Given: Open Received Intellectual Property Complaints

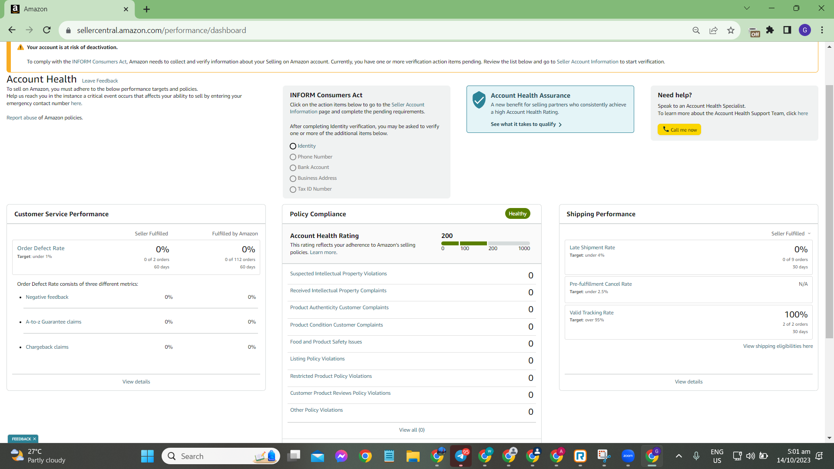Looking at the screenshot, I should (x=338, y=291).
